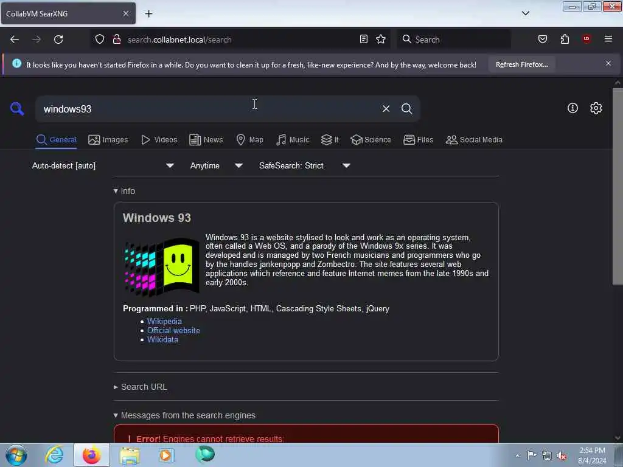
Task: Open the Windows Start menu orb
Action: coord(16,455)
